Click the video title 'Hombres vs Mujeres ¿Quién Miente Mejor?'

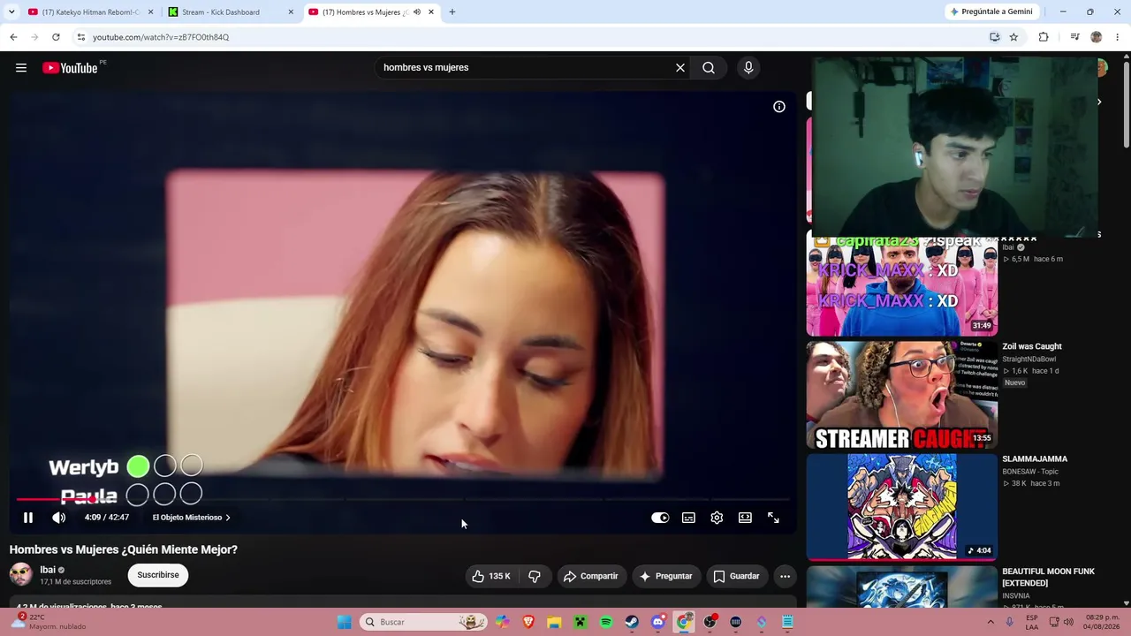pos(124,549)
